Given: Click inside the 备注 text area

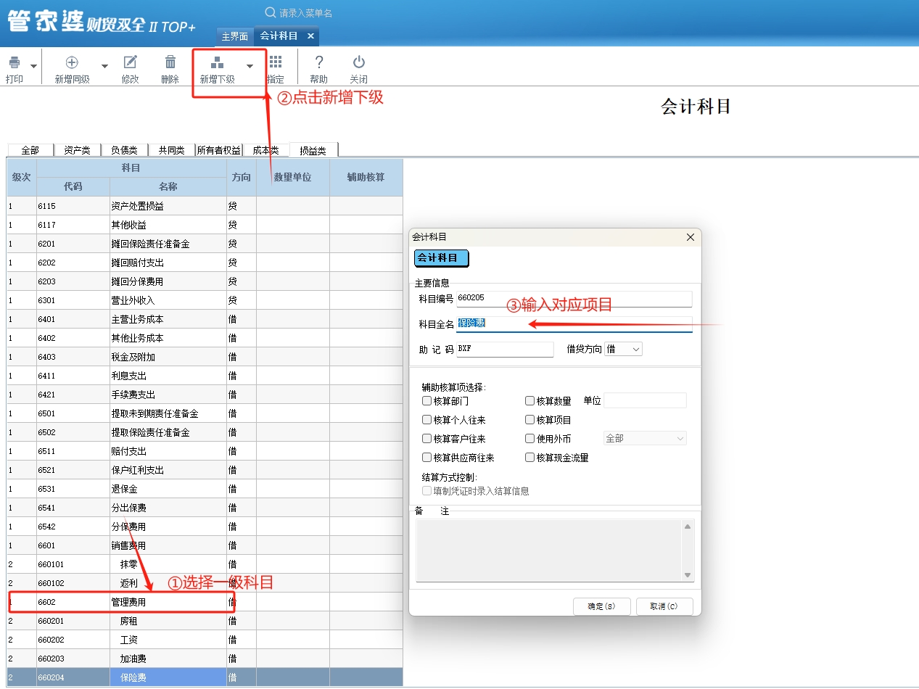Looking at the screenshot, I should [549, 550].
